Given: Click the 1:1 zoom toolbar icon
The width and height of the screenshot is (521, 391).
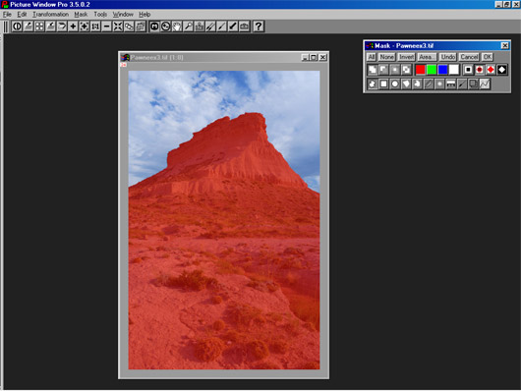Looking at the screenshot, I should [95, 27].
